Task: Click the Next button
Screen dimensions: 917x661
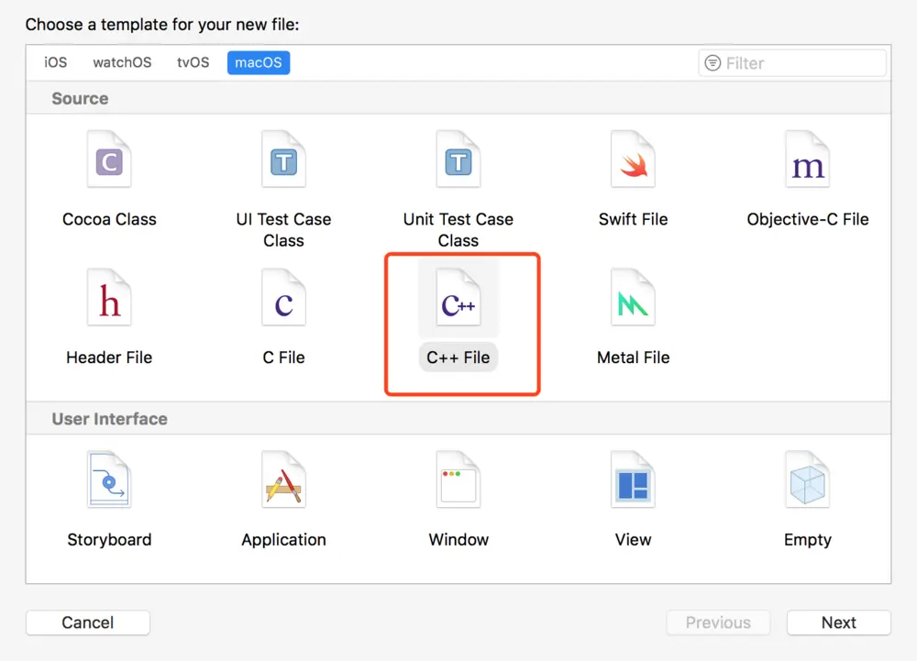Action: 838,622
